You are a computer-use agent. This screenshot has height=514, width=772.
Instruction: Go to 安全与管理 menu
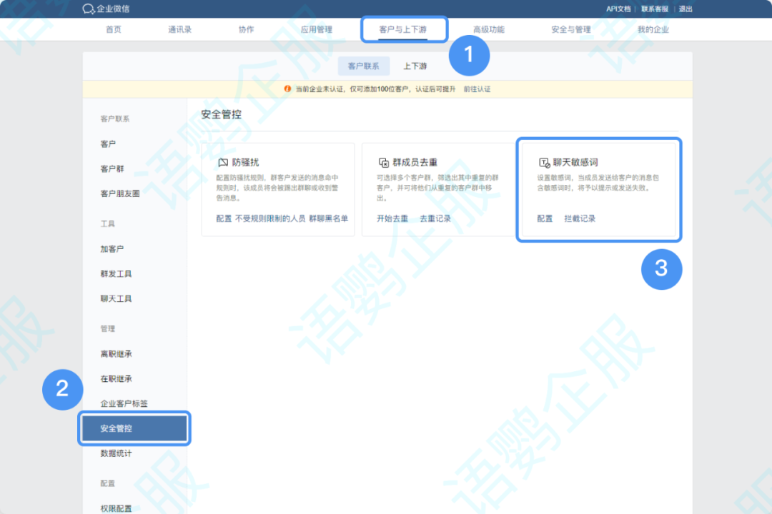(x=570, y=29)
